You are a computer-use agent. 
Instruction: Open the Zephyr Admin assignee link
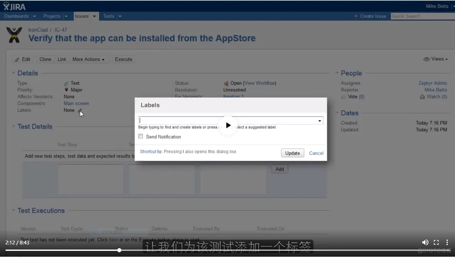[x=433, y=83]
